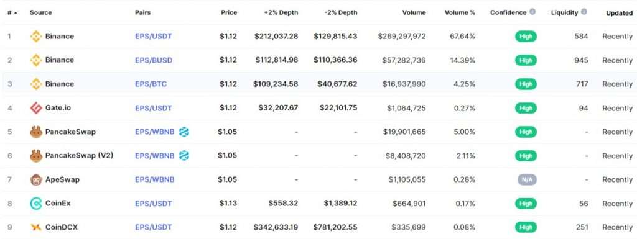The height and width of the screenshot is (239, 637).
Task: Click the Gate.io logo icon
Action: (36, 108)
